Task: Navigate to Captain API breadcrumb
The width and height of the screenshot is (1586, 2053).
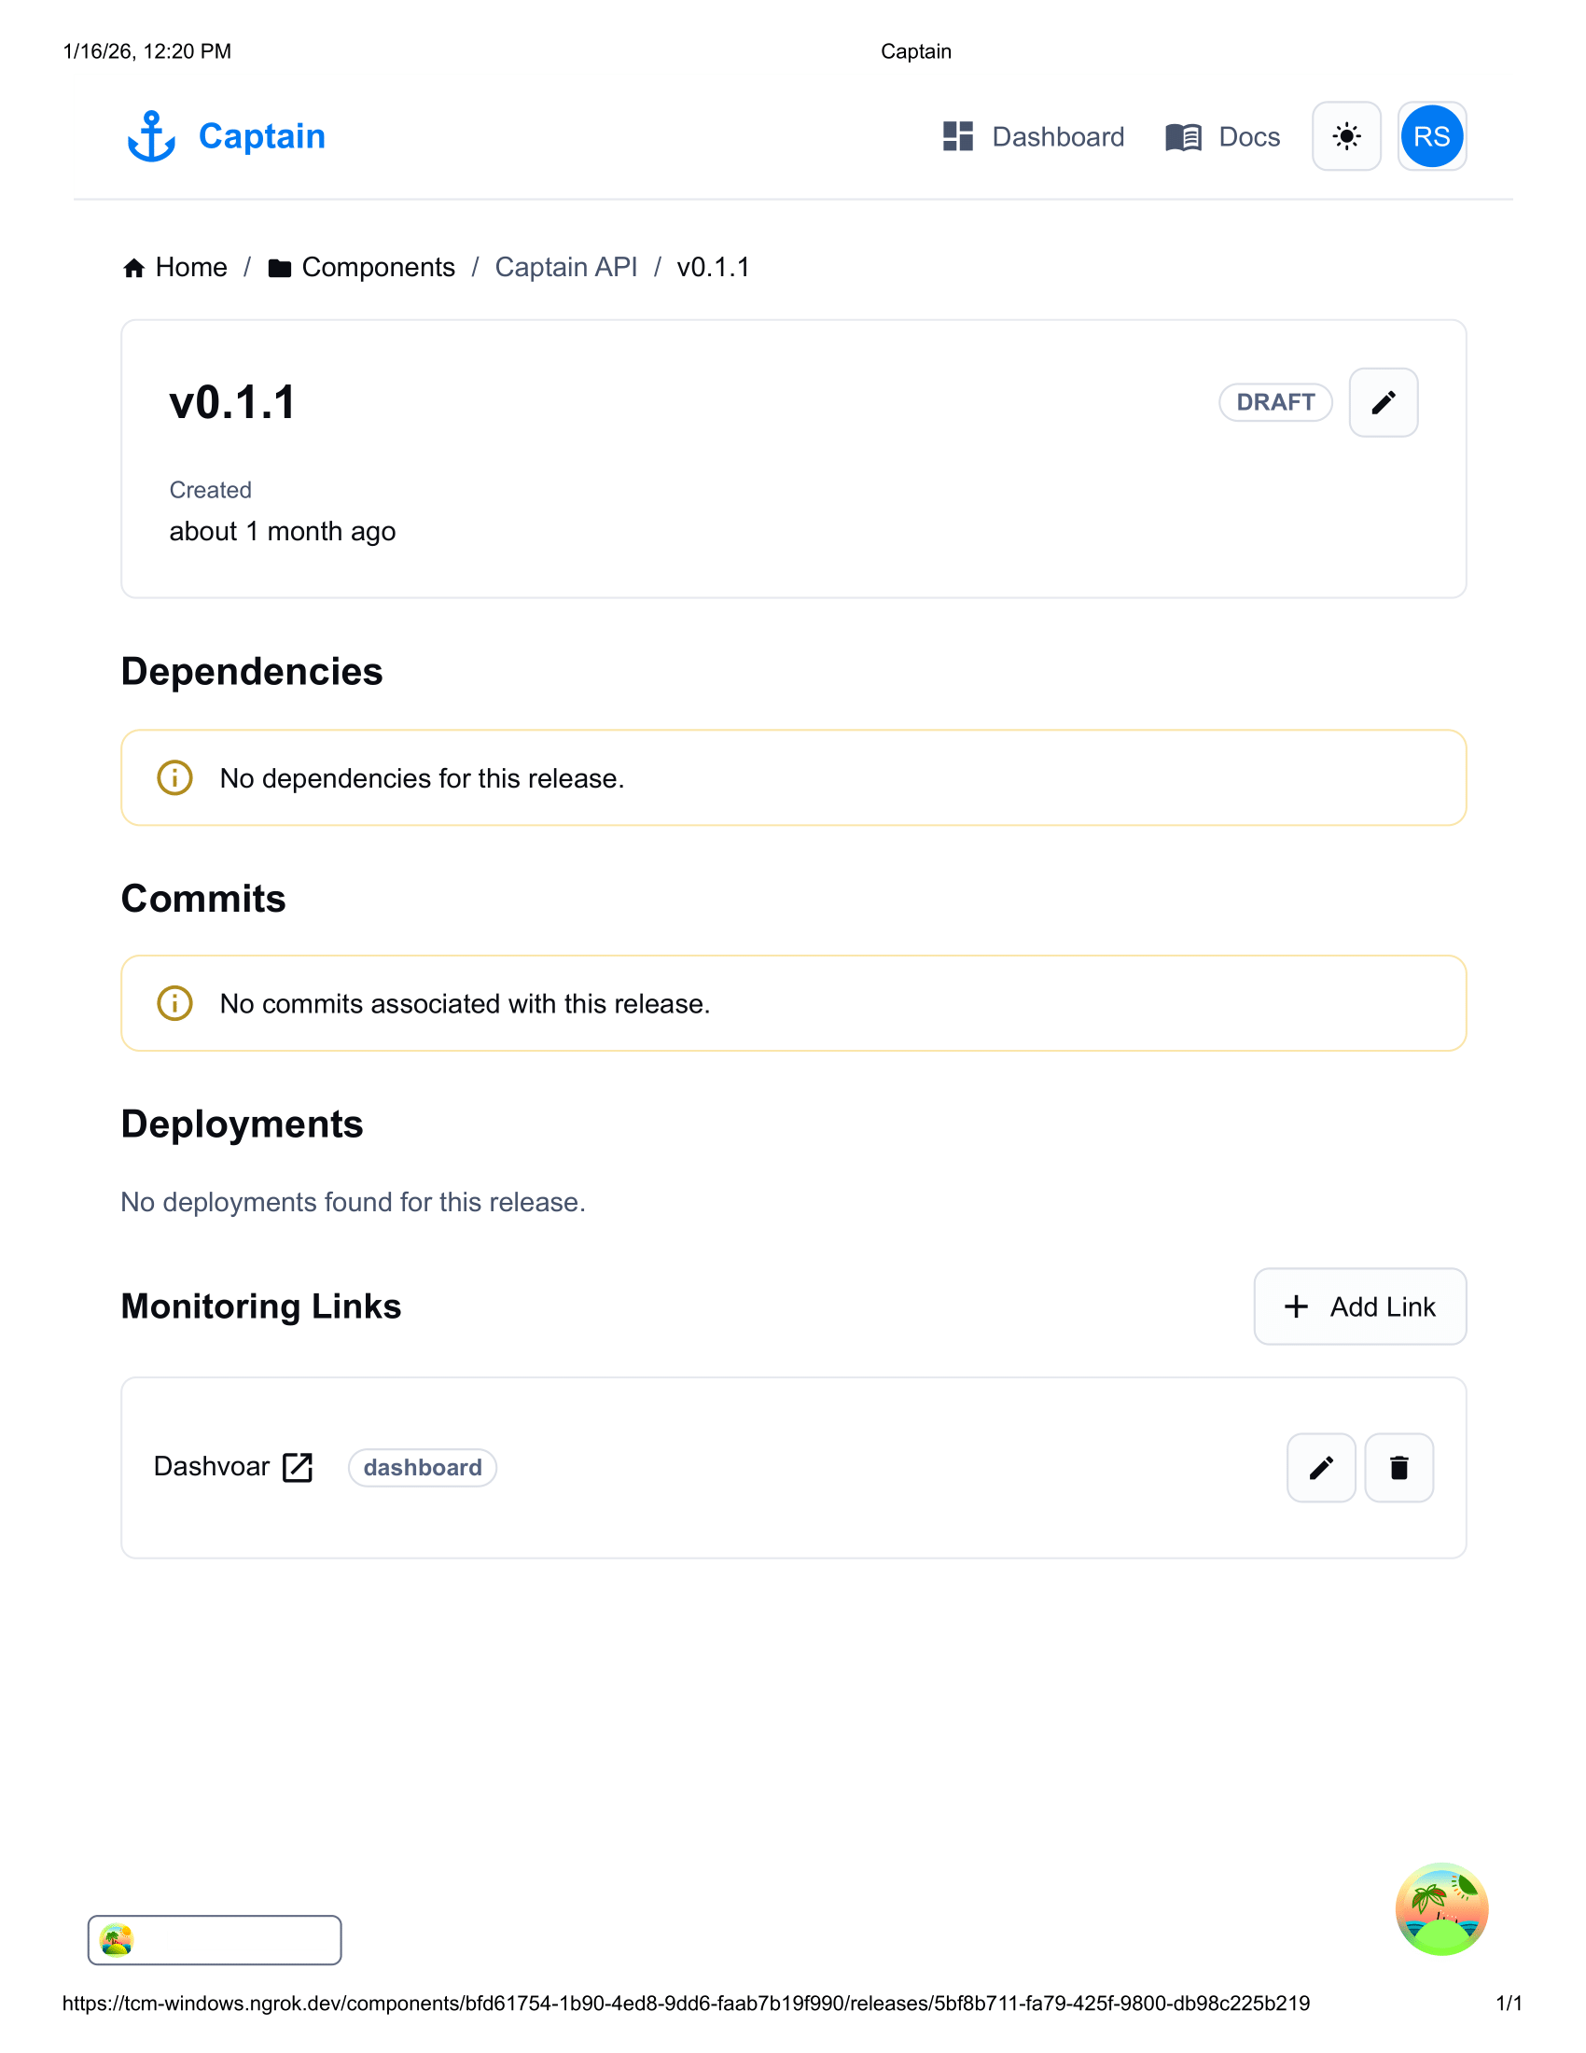Action: pos(565,268)
